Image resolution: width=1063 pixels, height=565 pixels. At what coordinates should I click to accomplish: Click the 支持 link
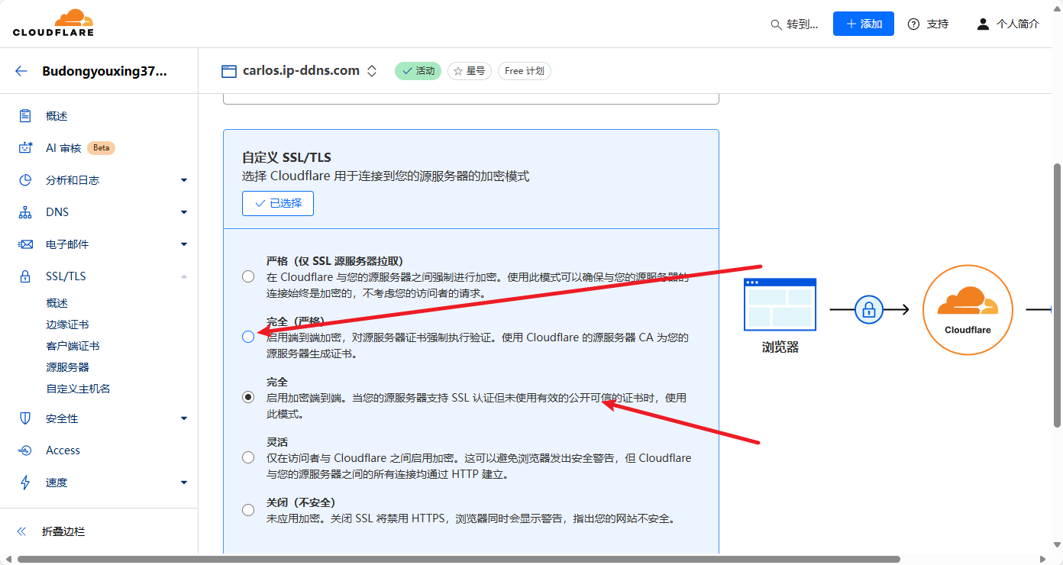tap(938, 24)
